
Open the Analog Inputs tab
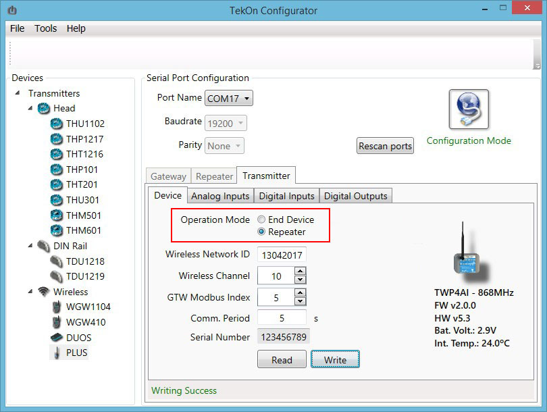[220, 196]
